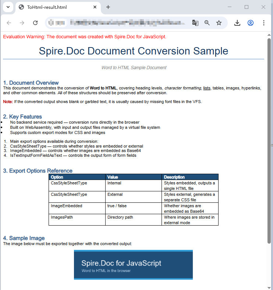Go forward to next page

(x=22, y=23)
